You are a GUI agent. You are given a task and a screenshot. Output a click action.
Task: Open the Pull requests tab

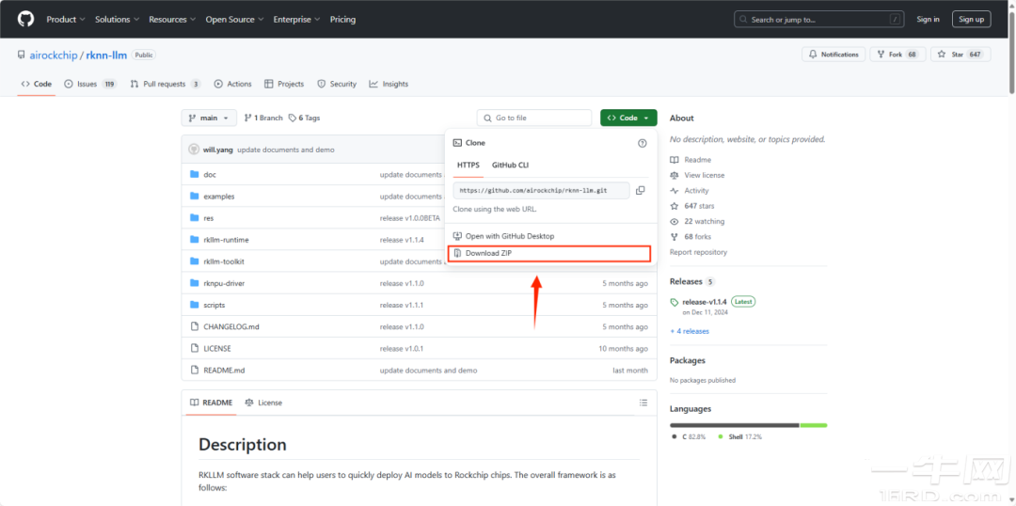(x=166, y=85)
